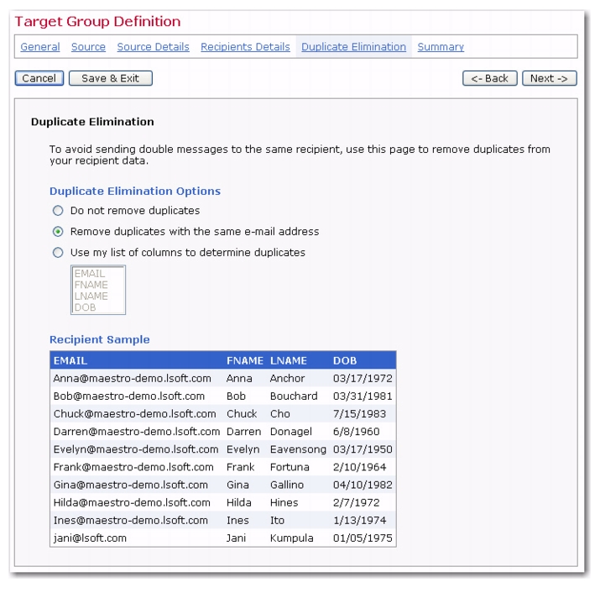Click last name Donagel cell
The image size is (600, 593).
tap(291, 432)
